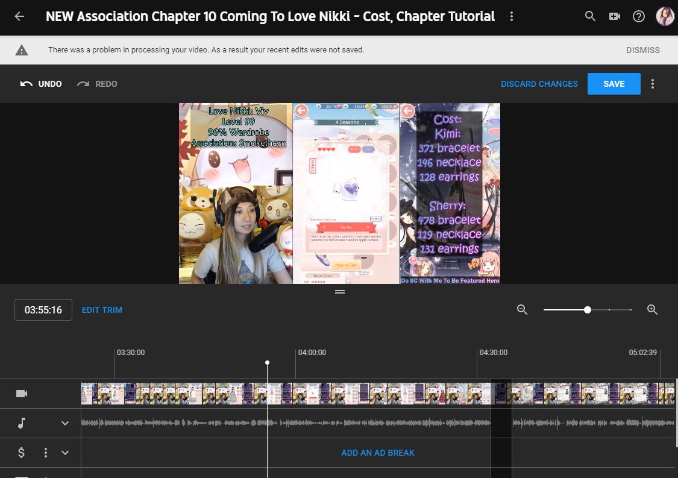Image resolution: width=678 pixels, height=478 pixels.
Task: Open the video title options menu
Action: 512,16
